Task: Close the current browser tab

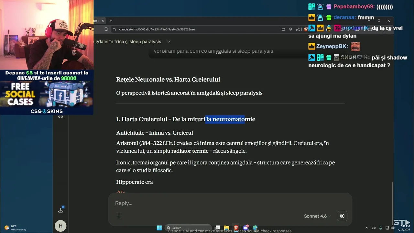Action: coord(103,21)
